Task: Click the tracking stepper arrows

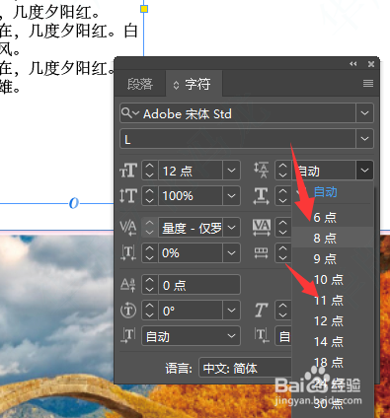Action: (x=283, y=228)
